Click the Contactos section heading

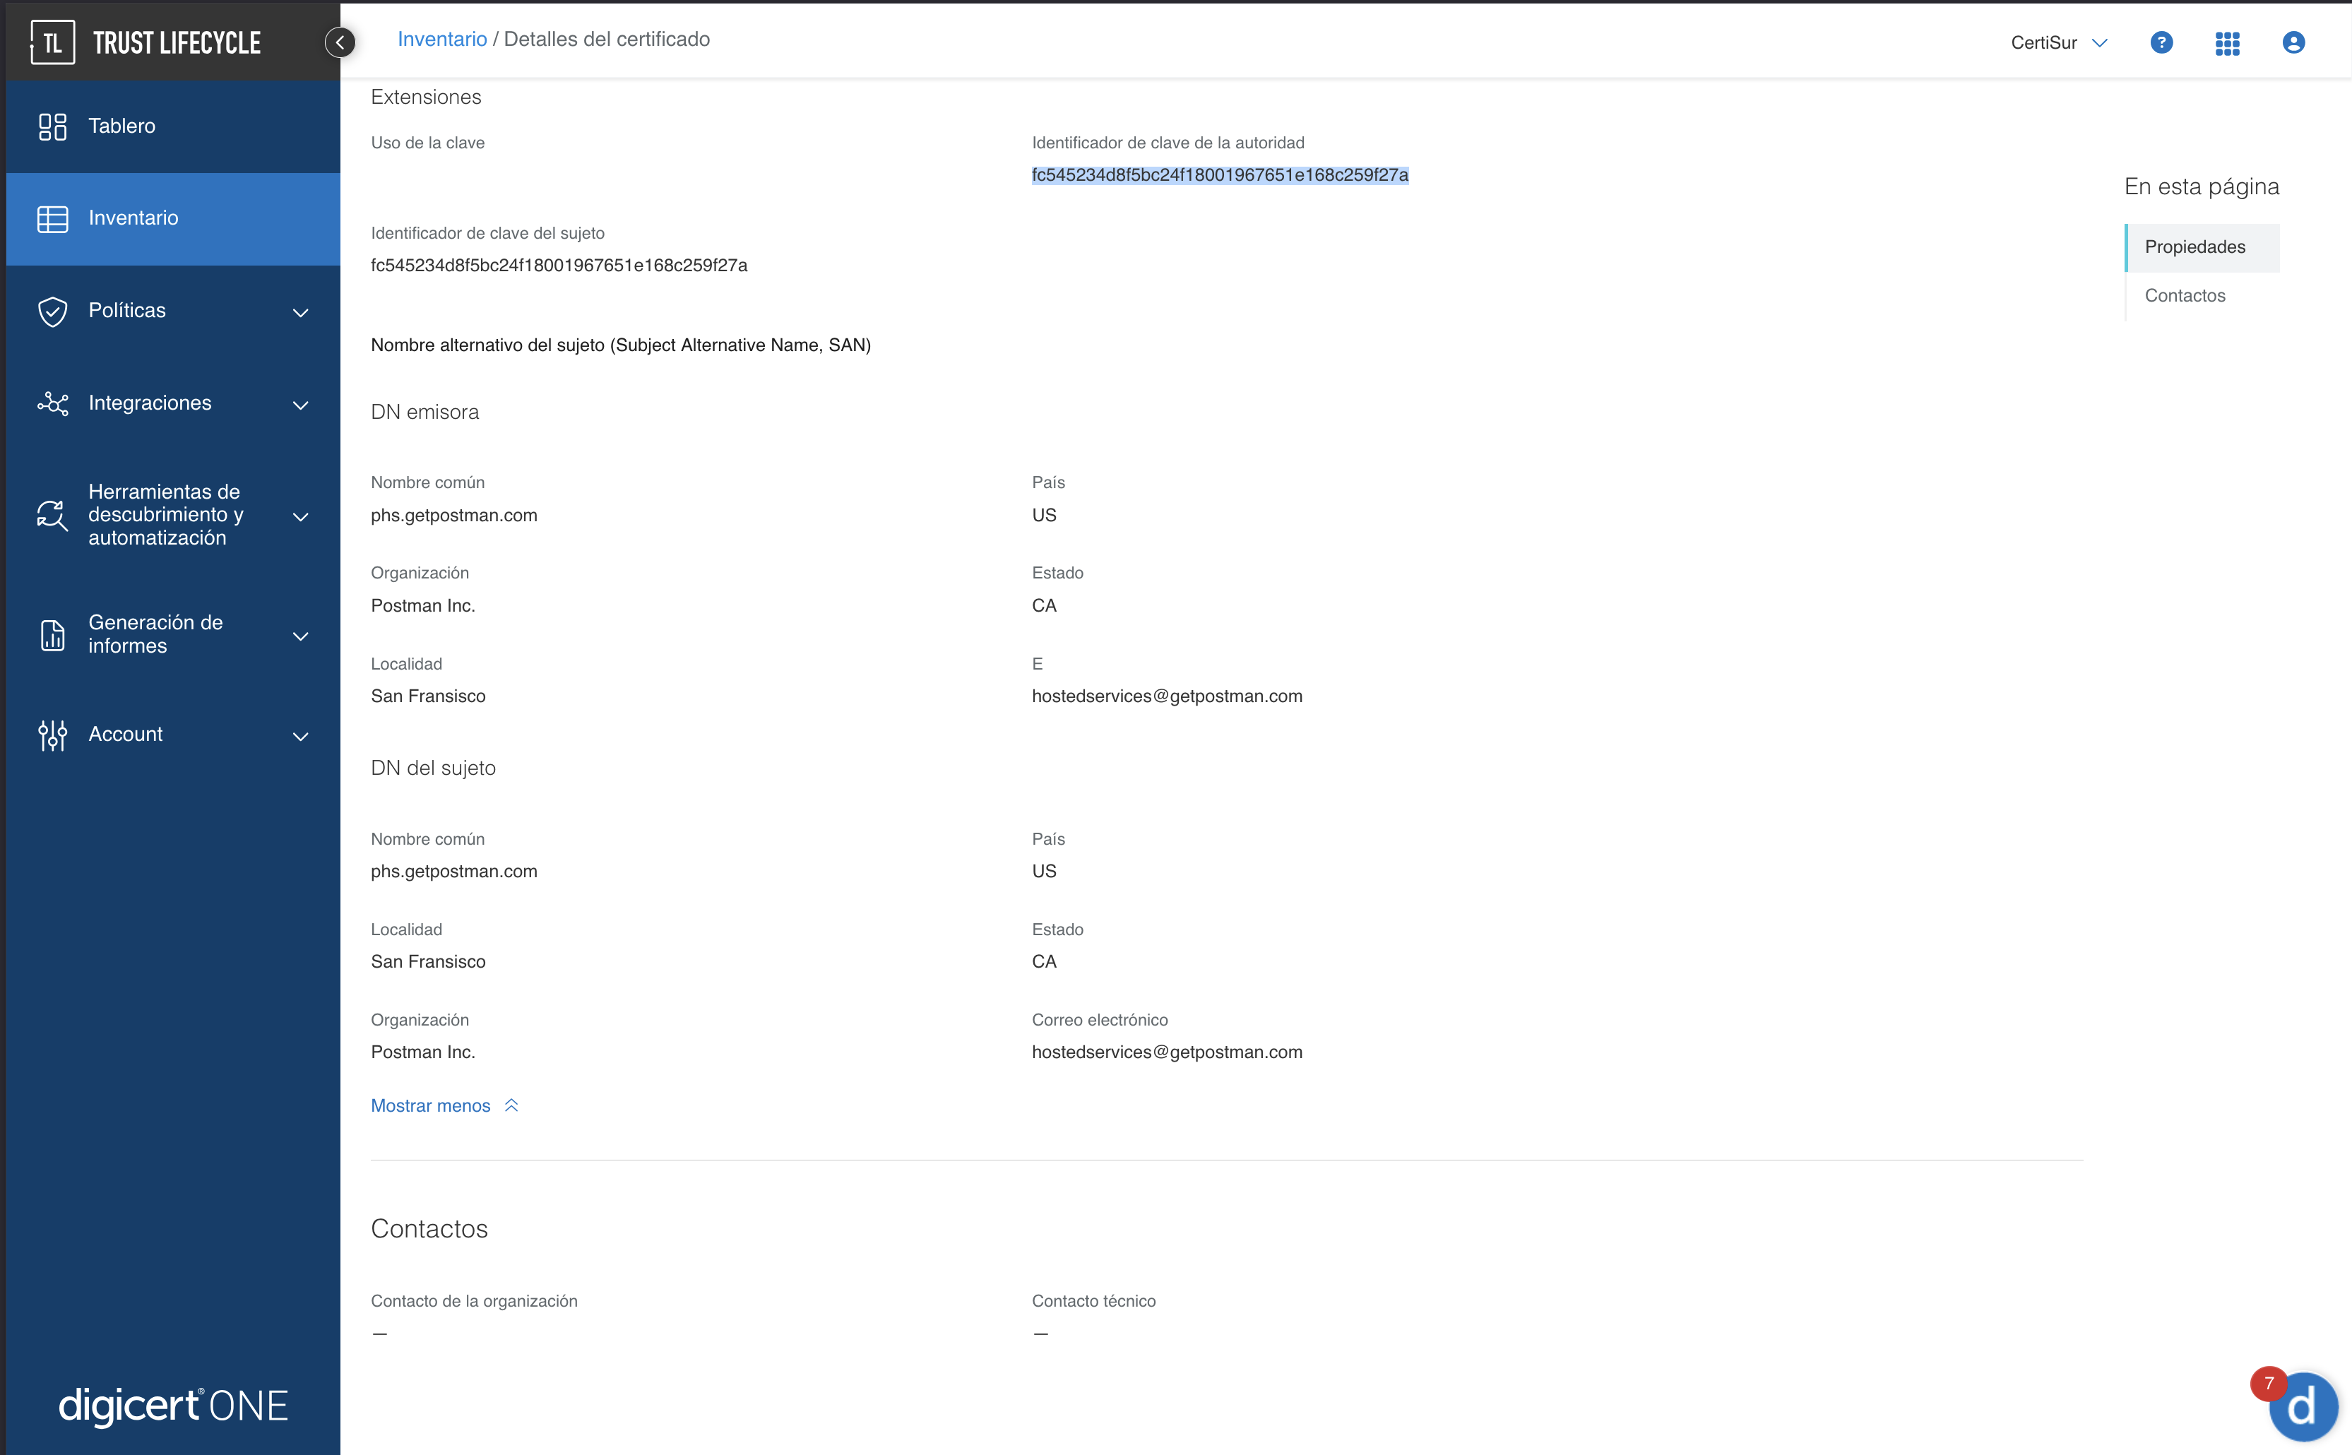tap(429, 1229)
